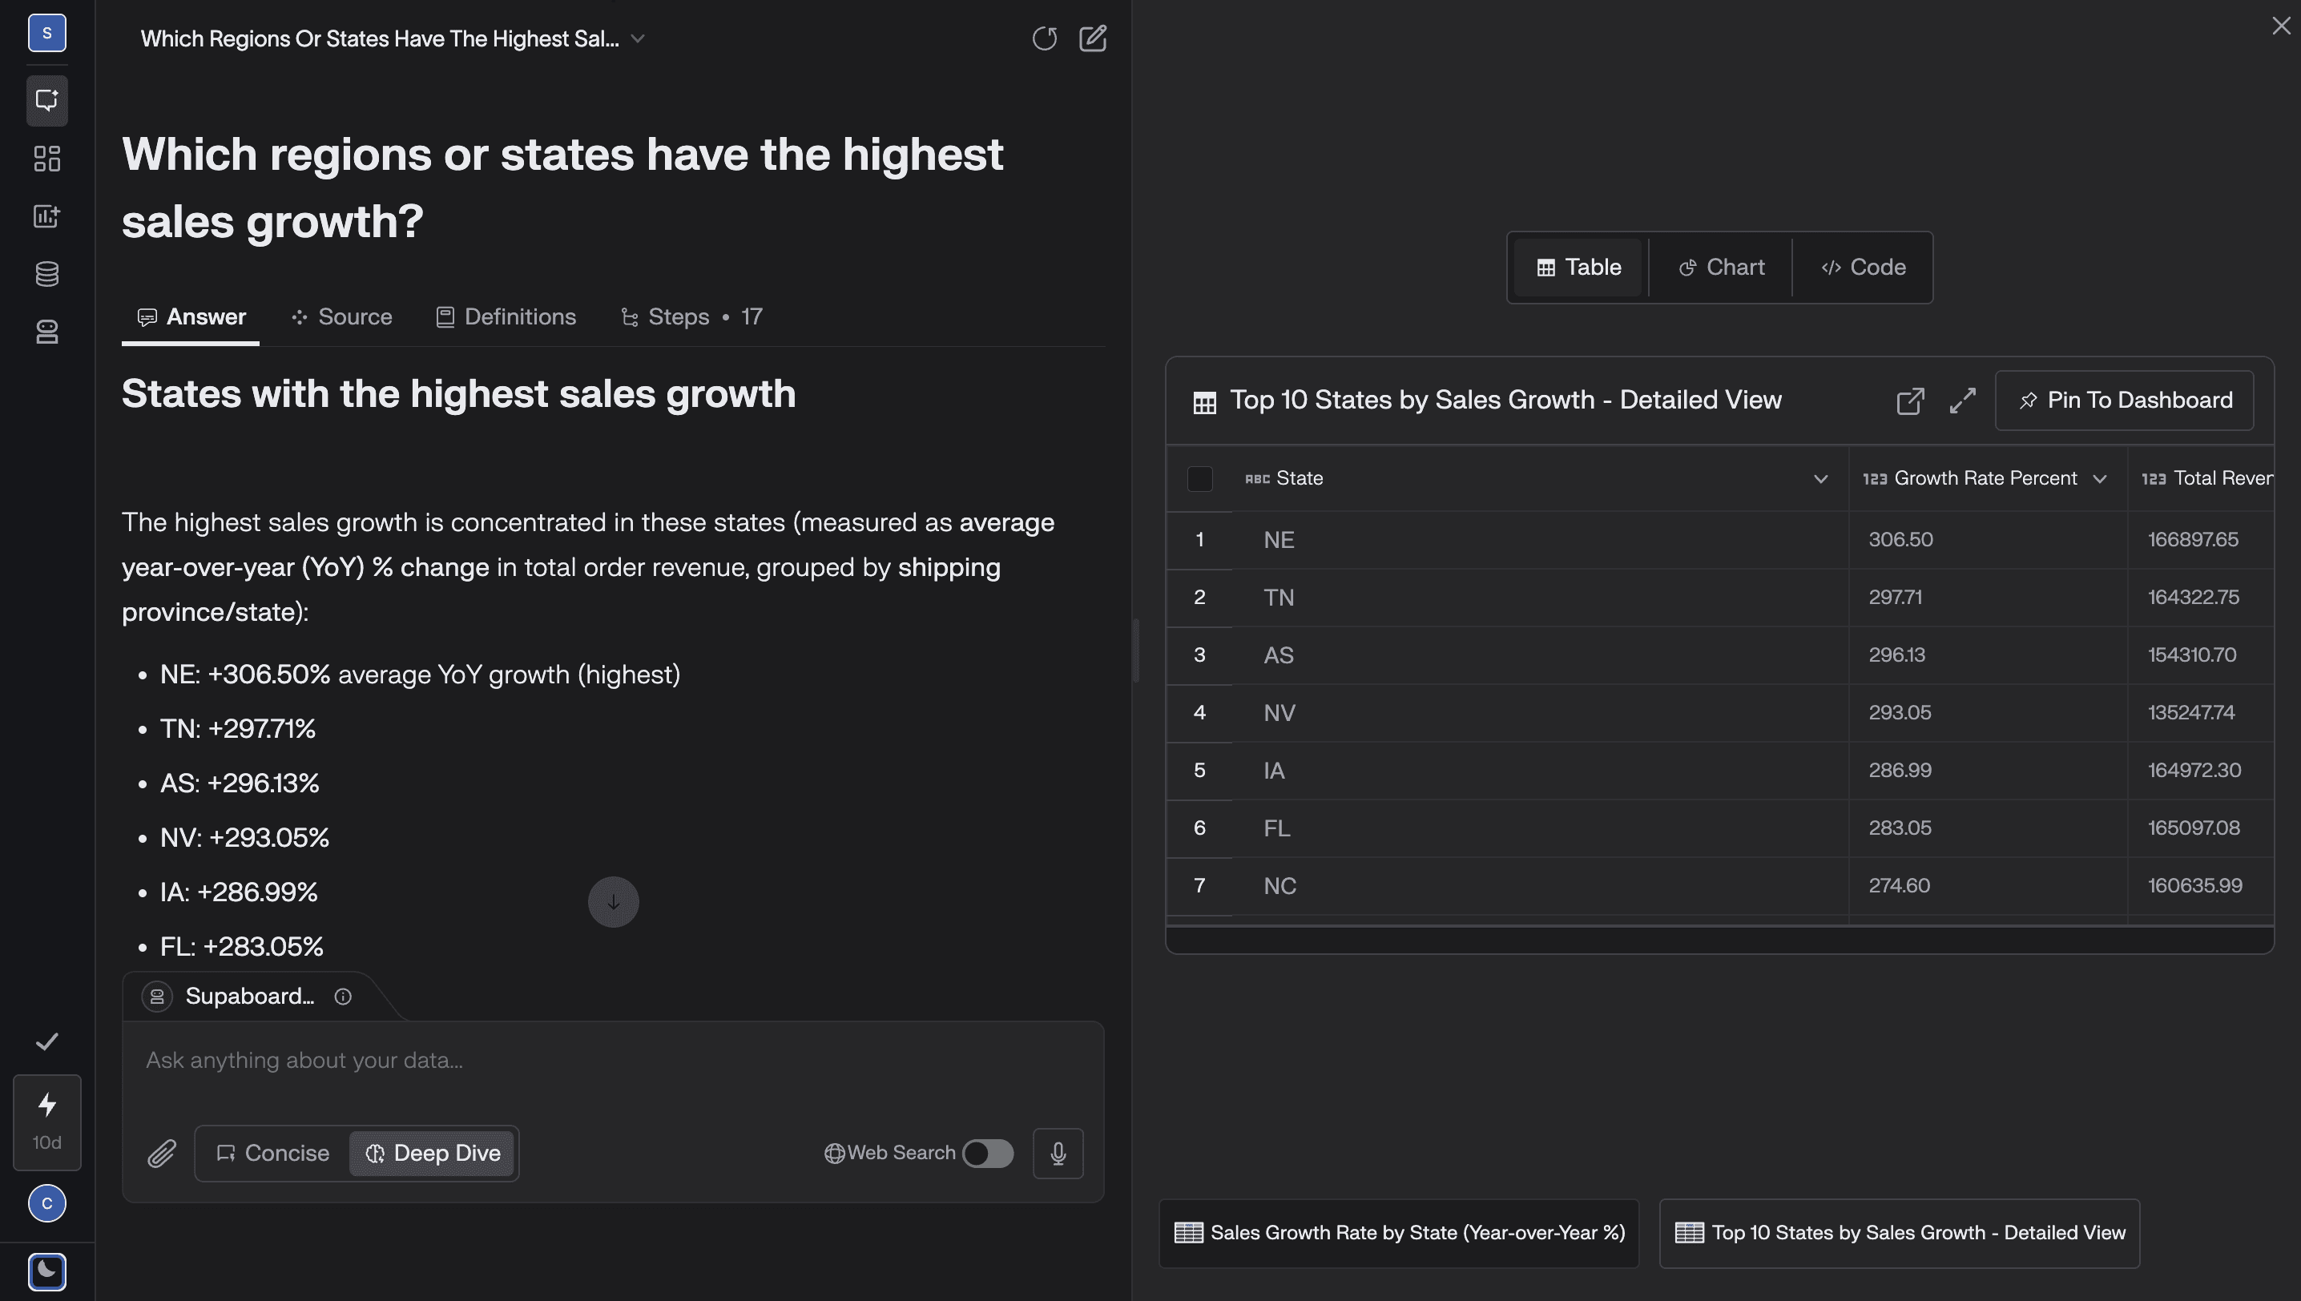Open the State column dropdown arrow
The width and height of the screenshot is (2301, 1301).
(x=1820, y=479)
